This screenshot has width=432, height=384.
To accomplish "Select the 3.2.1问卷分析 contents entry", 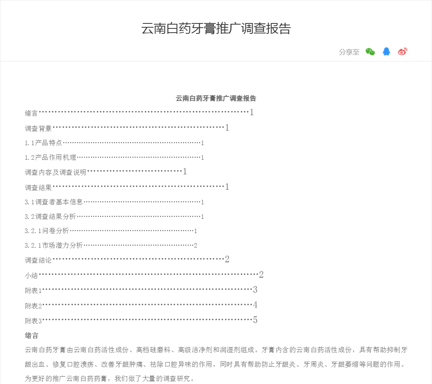I will point(111,231).
